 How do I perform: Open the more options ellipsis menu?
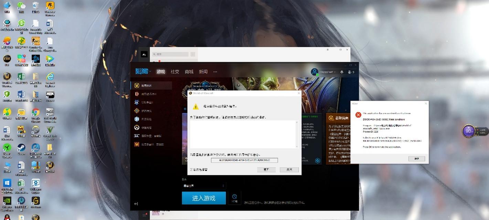(215, 72)
